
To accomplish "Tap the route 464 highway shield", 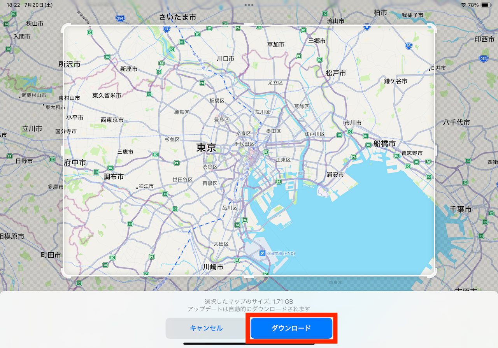I will click(x=483, y=58).
